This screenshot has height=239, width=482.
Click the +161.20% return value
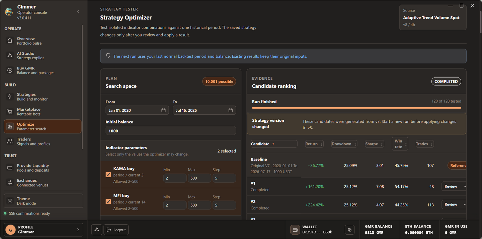coord(314,187)
